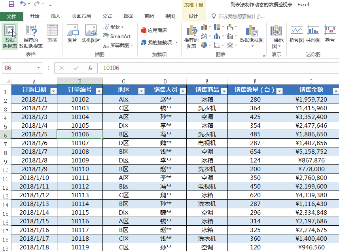Screen dimensions: 339x251
Task: Switch to the Data (数据) tab
Action: [x=128, y=16]
